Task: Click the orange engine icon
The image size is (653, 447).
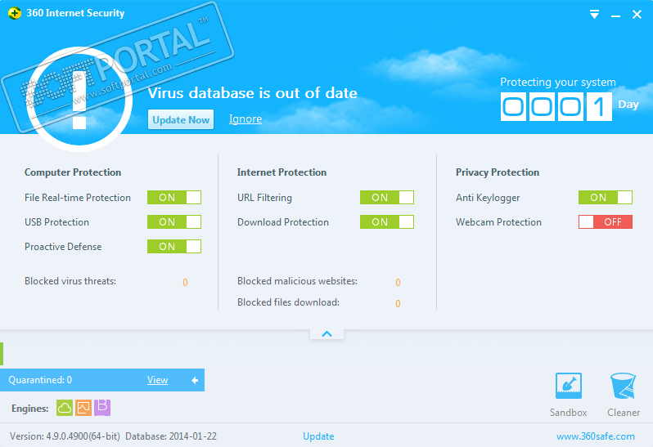Action: [83, 408]
